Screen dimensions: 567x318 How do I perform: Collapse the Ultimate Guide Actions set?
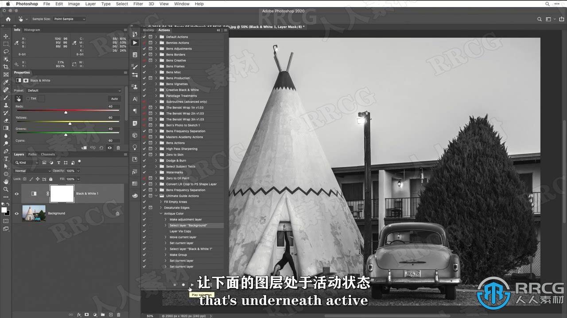156,196
